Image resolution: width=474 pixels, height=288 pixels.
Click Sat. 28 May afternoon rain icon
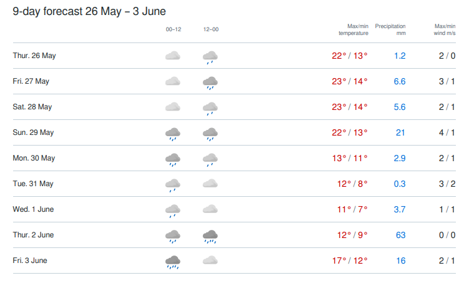210,109
